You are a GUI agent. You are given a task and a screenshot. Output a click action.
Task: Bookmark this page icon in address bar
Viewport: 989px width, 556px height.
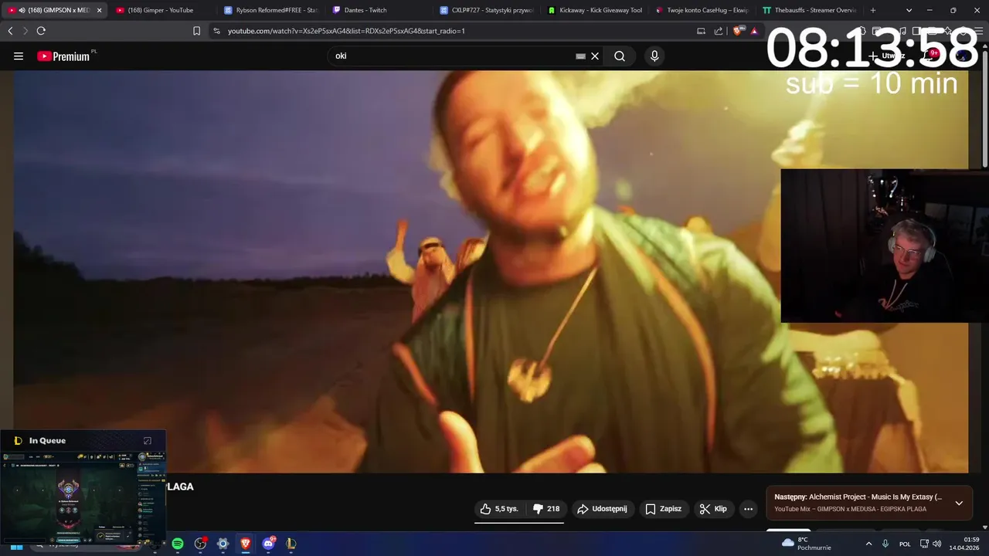(196, 31)
